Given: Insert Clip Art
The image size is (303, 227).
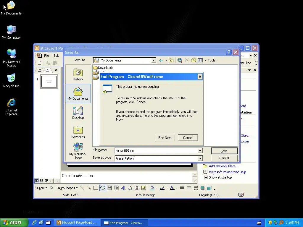Looking at the screenshot, I should click(x=137, y=188).
